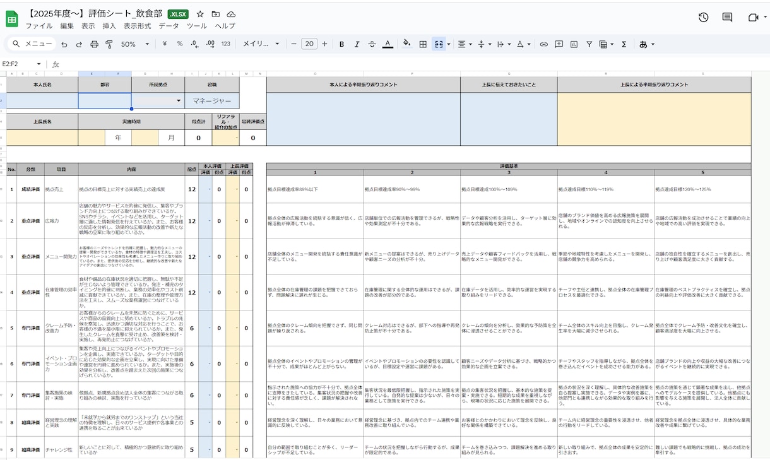The width and height of the screenshot is (770, 460).
Task: Insert a chart
Action: coord(574,44)
